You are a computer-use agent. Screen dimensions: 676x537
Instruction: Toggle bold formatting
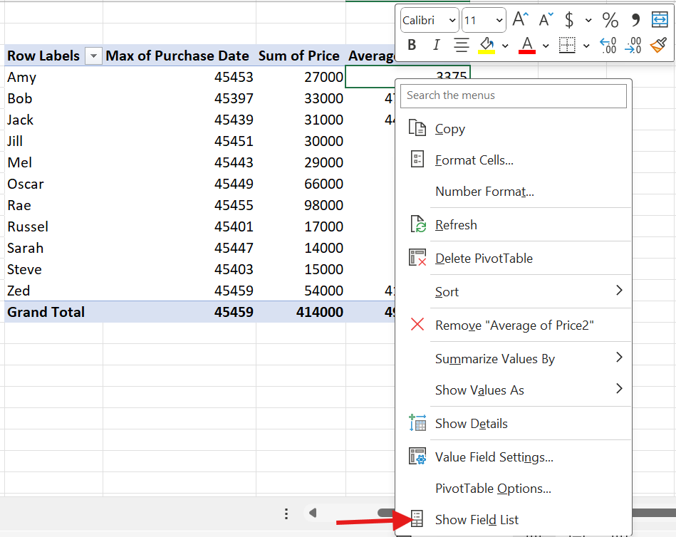[411, 45]
